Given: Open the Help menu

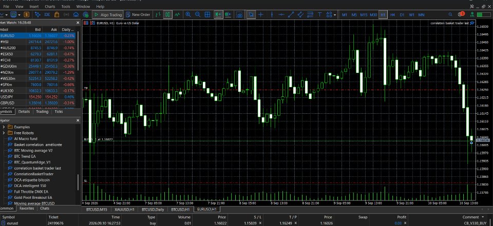Looking at the screenshot, I should (100, 6).
